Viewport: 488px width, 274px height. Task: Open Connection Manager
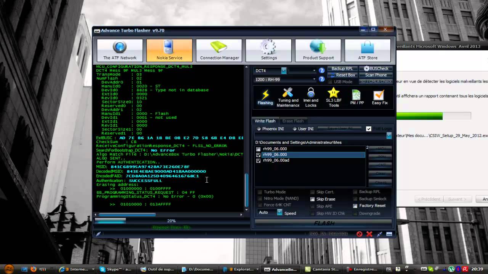click(x=219, y=50)
